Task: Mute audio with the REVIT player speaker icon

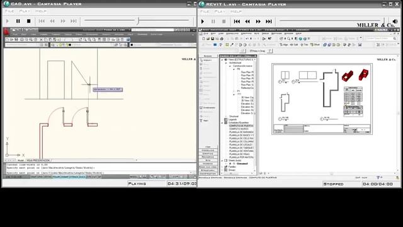Action: point(395,21)
